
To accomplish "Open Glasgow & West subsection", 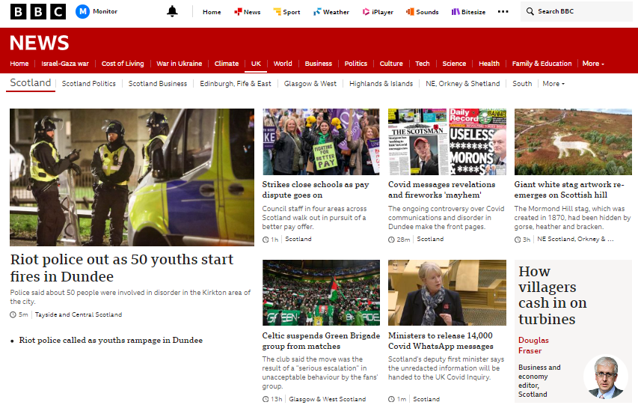I will click(x=310, y=84).
